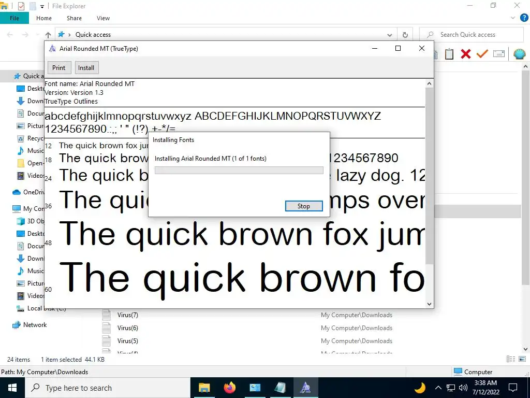Open File Explorer help
This screenshot has width=530, height=398.
524,18
